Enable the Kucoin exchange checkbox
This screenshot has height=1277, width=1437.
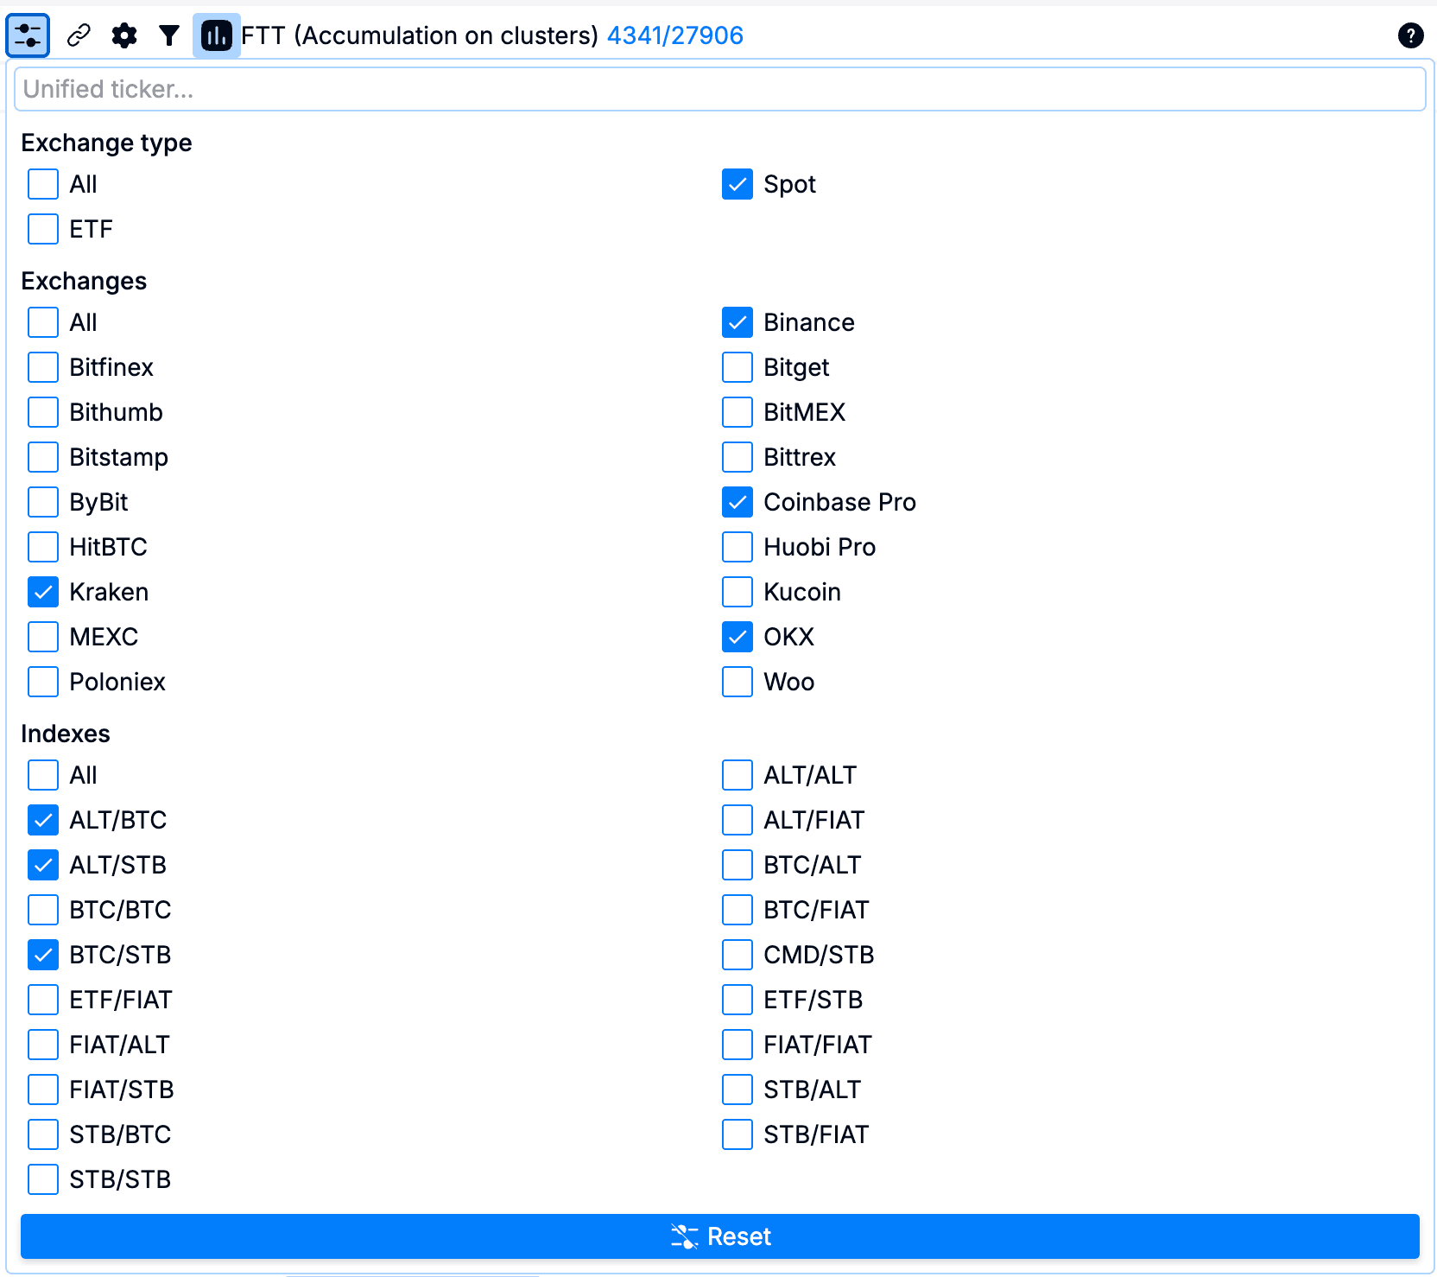pos(737,592)
